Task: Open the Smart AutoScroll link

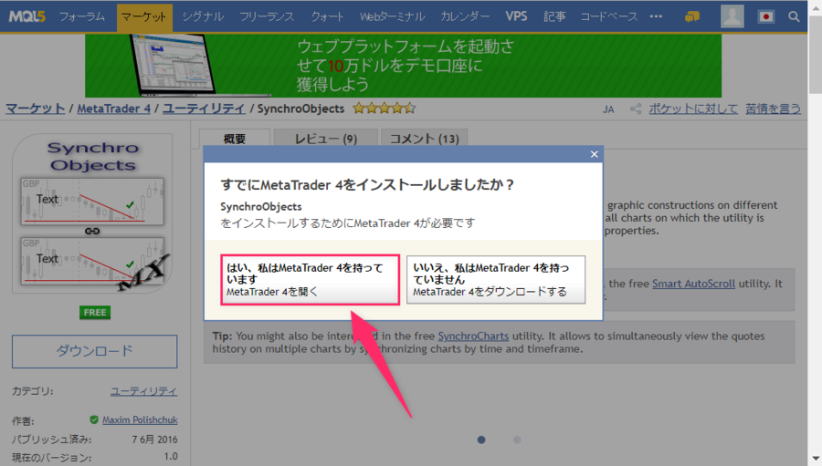Action: click(x=693, y=284)
